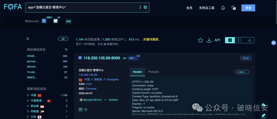Click the search magnifier icon in query box
This screenshot has width=277, height=119.
(x=145, y=7)
